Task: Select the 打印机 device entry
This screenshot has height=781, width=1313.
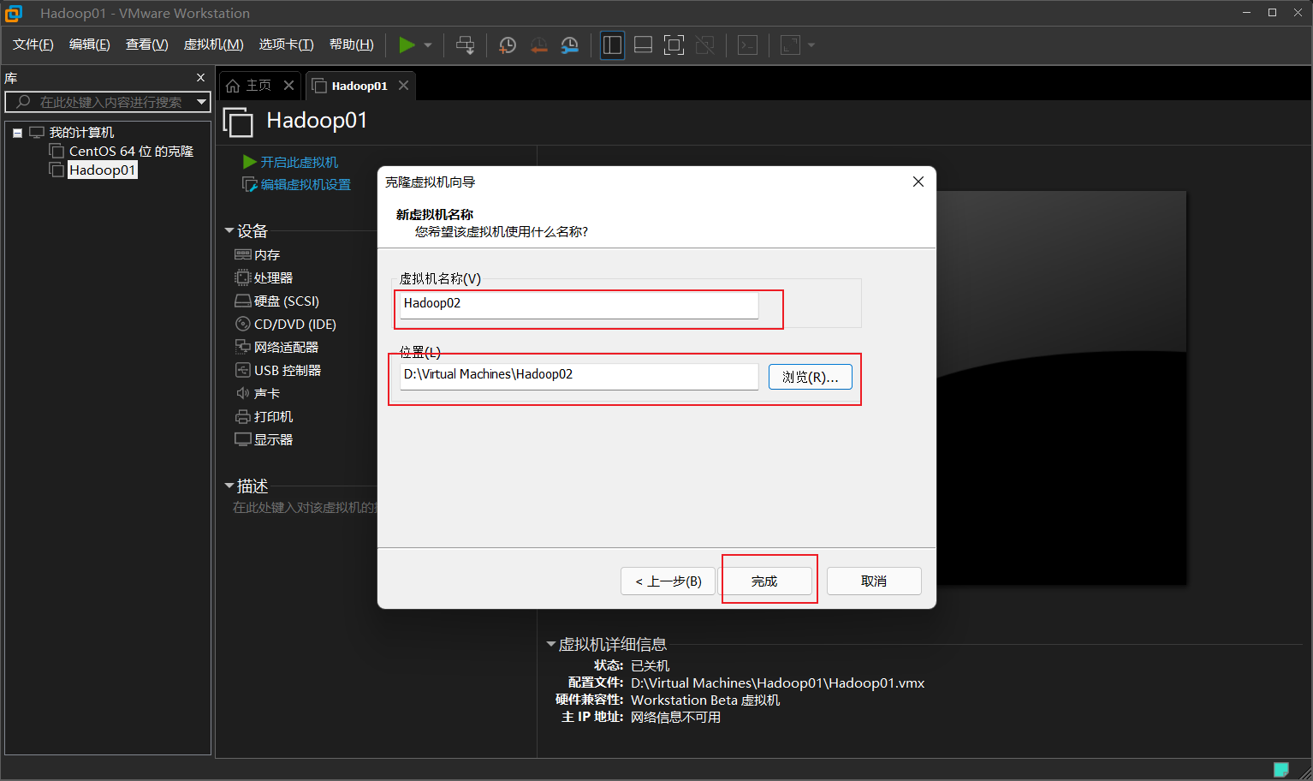Action: pos(264,417)
